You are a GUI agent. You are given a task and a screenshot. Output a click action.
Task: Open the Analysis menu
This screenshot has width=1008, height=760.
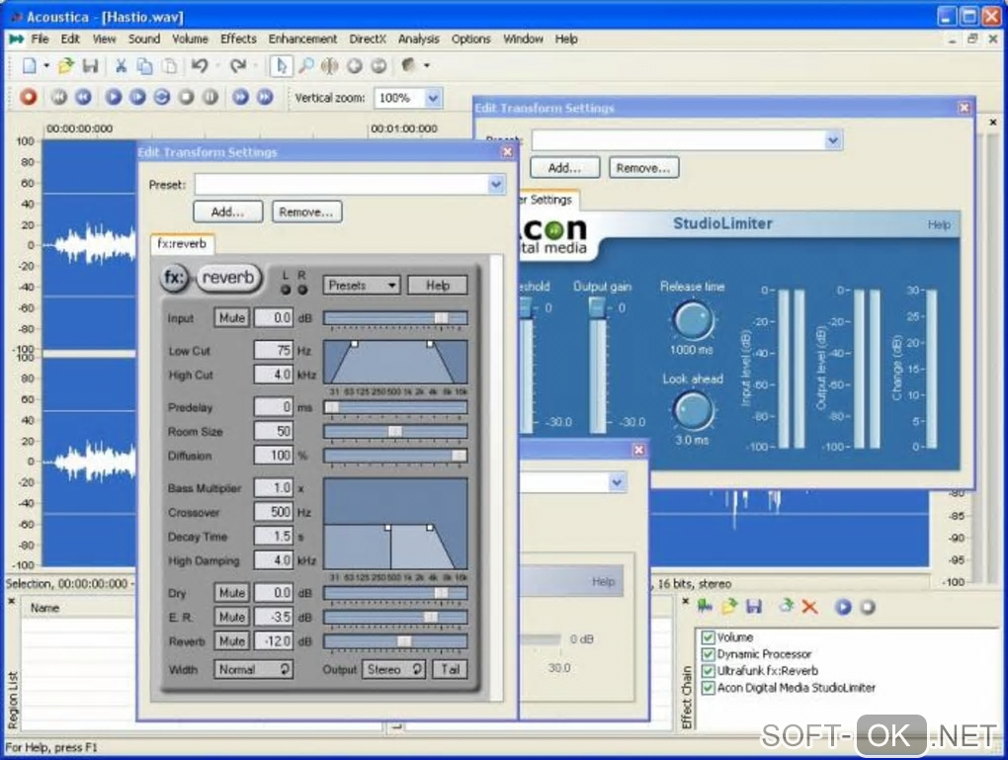pos(418,40)
